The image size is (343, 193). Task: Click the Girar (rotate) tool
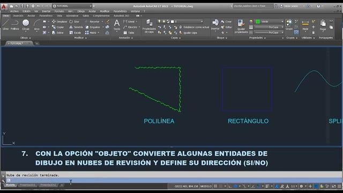[74, 21]
